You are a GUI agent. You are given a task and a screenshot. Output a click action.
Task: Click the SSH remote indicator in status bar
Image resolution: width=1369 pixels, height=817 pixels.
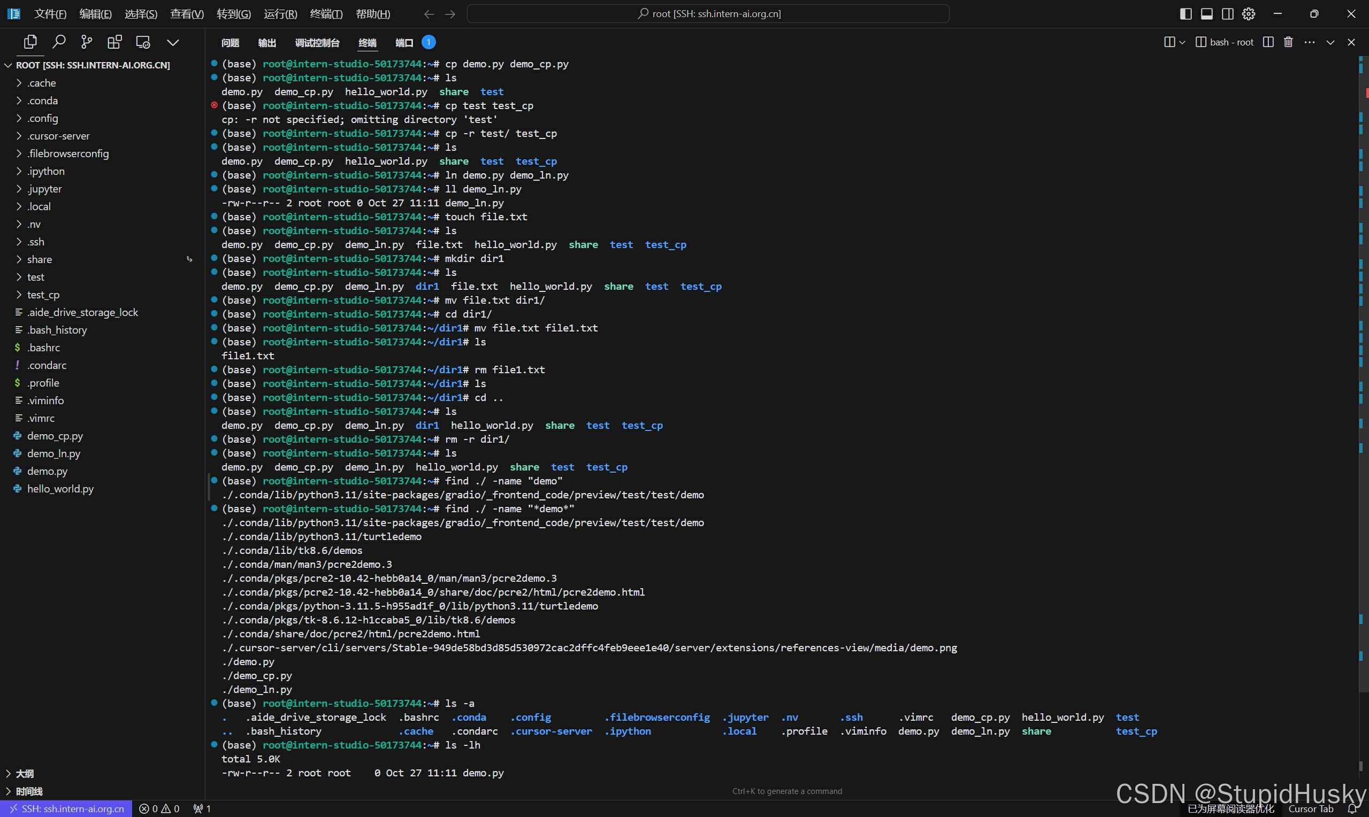(65, 808)
